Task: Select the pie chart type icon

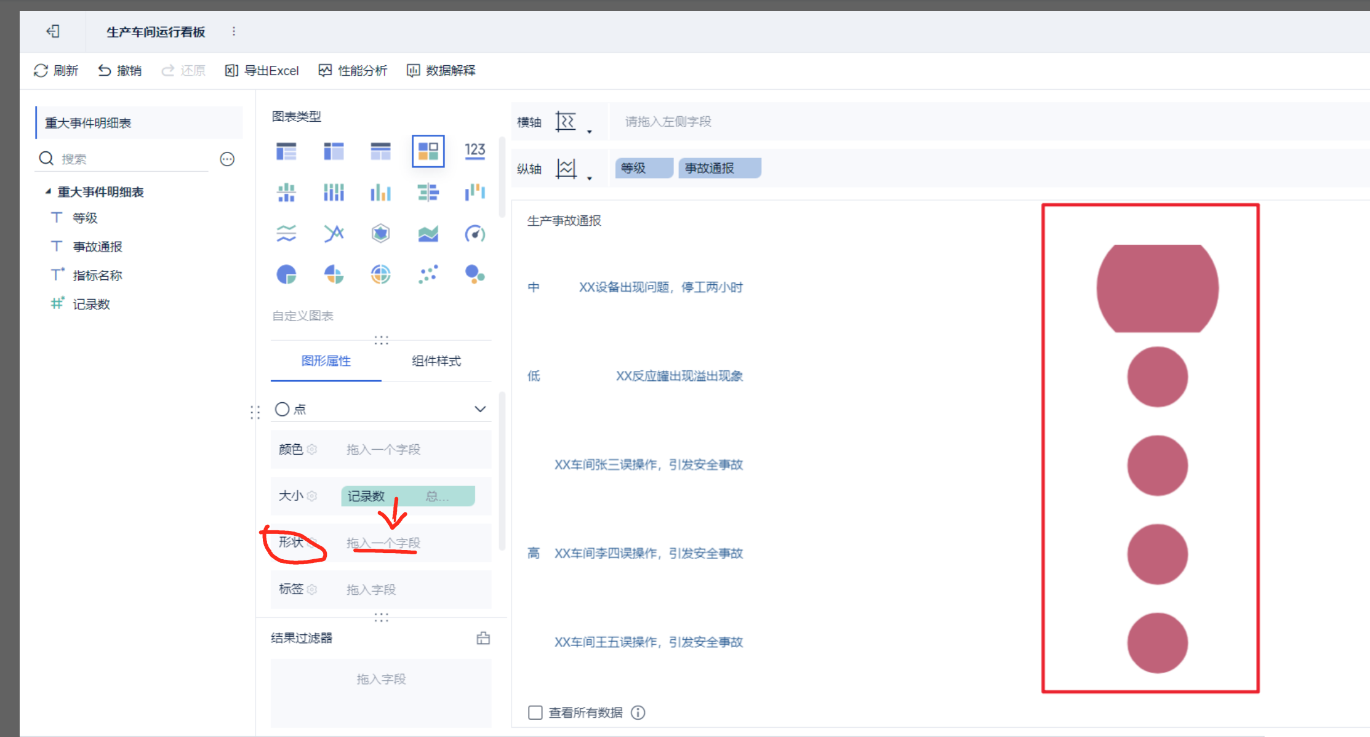Action: tap(286, 274)
